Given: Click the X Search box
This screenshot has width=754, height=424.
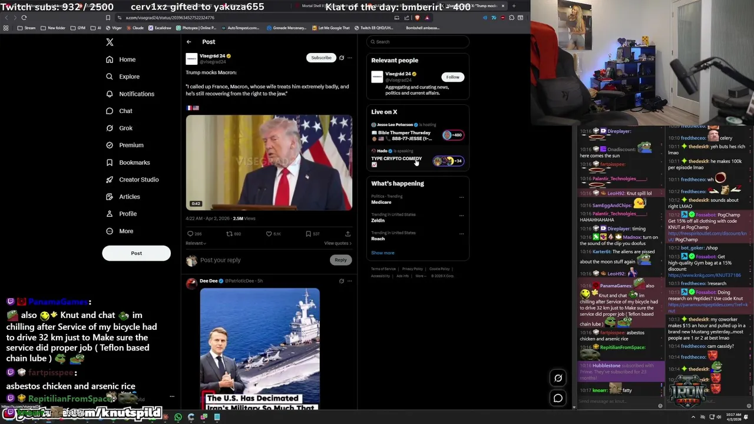Looking at the screenshot, I should click(418, 42).
